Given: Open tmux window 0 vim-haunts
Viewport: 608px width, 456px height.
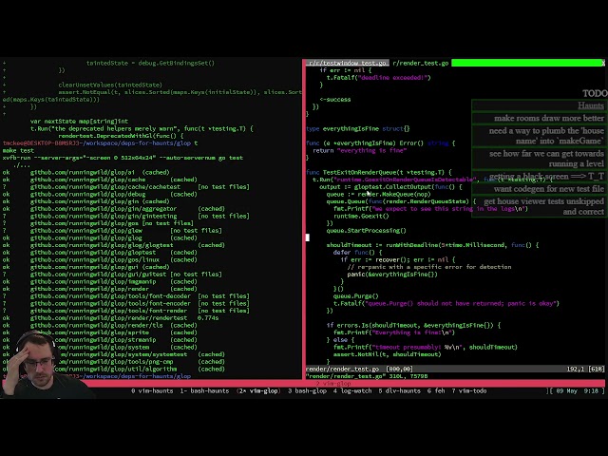Looking at the screenshot, I should point(153,390).
